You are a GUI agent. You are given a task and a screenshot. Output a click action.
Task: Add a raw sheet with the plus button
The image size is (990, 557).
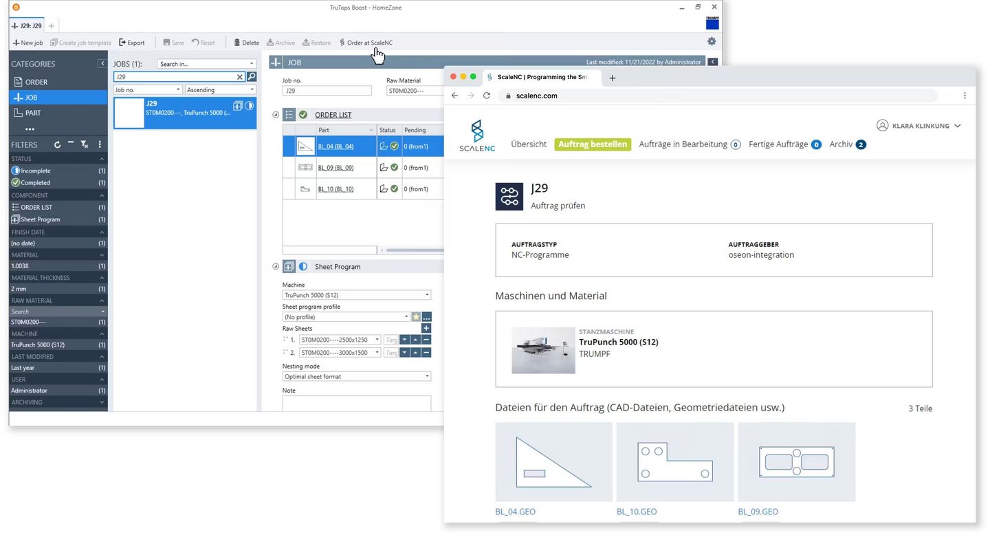click(x=426, y=328)
